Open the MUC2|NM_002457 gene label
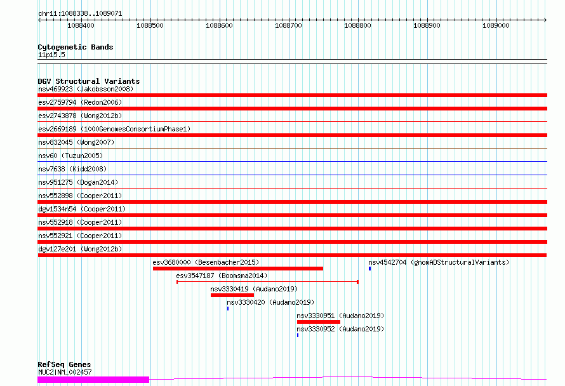565x386 pixels. click(65, 372)
